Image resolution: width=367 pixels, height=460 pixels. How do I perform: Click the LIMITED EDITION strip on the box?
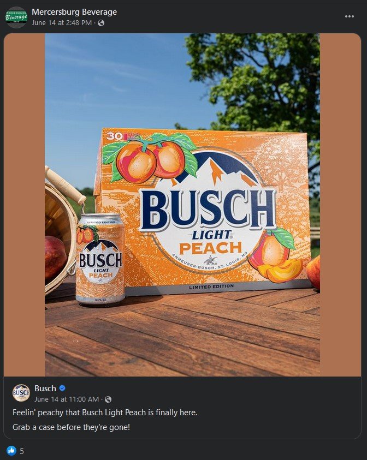tap(211, 286)
